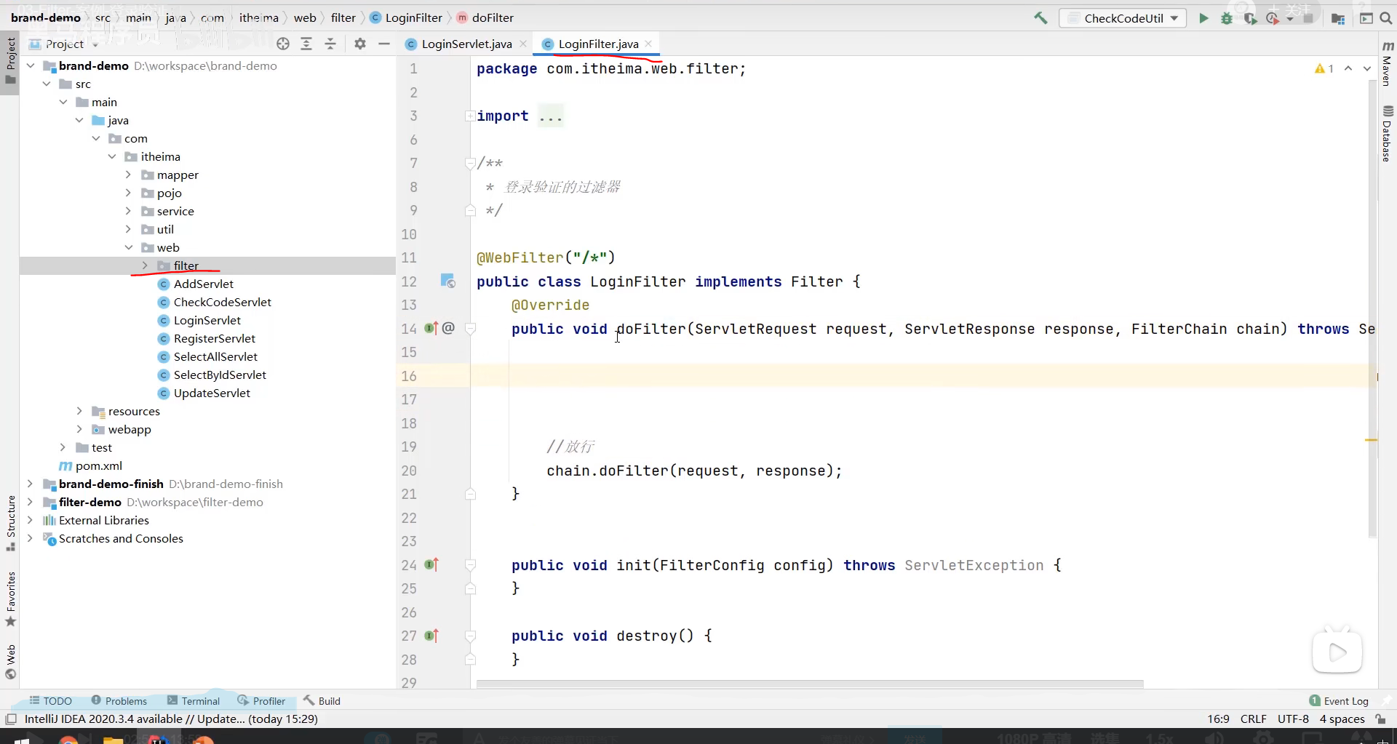Open the Terminal tool window
The image size is (1397, 744).
click(194, 701)
